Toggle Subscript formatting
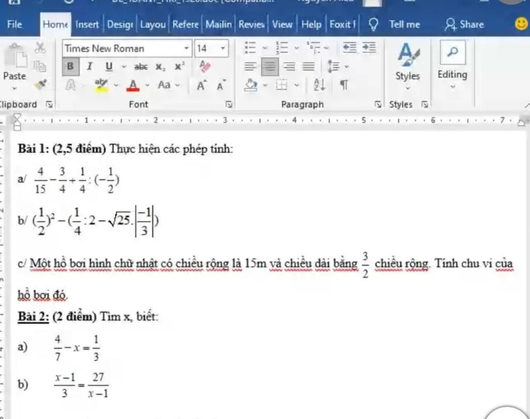530x419 pixels. click(160, 67)
